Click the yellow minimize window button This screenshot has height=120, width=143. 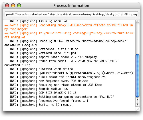coord(13,5)
